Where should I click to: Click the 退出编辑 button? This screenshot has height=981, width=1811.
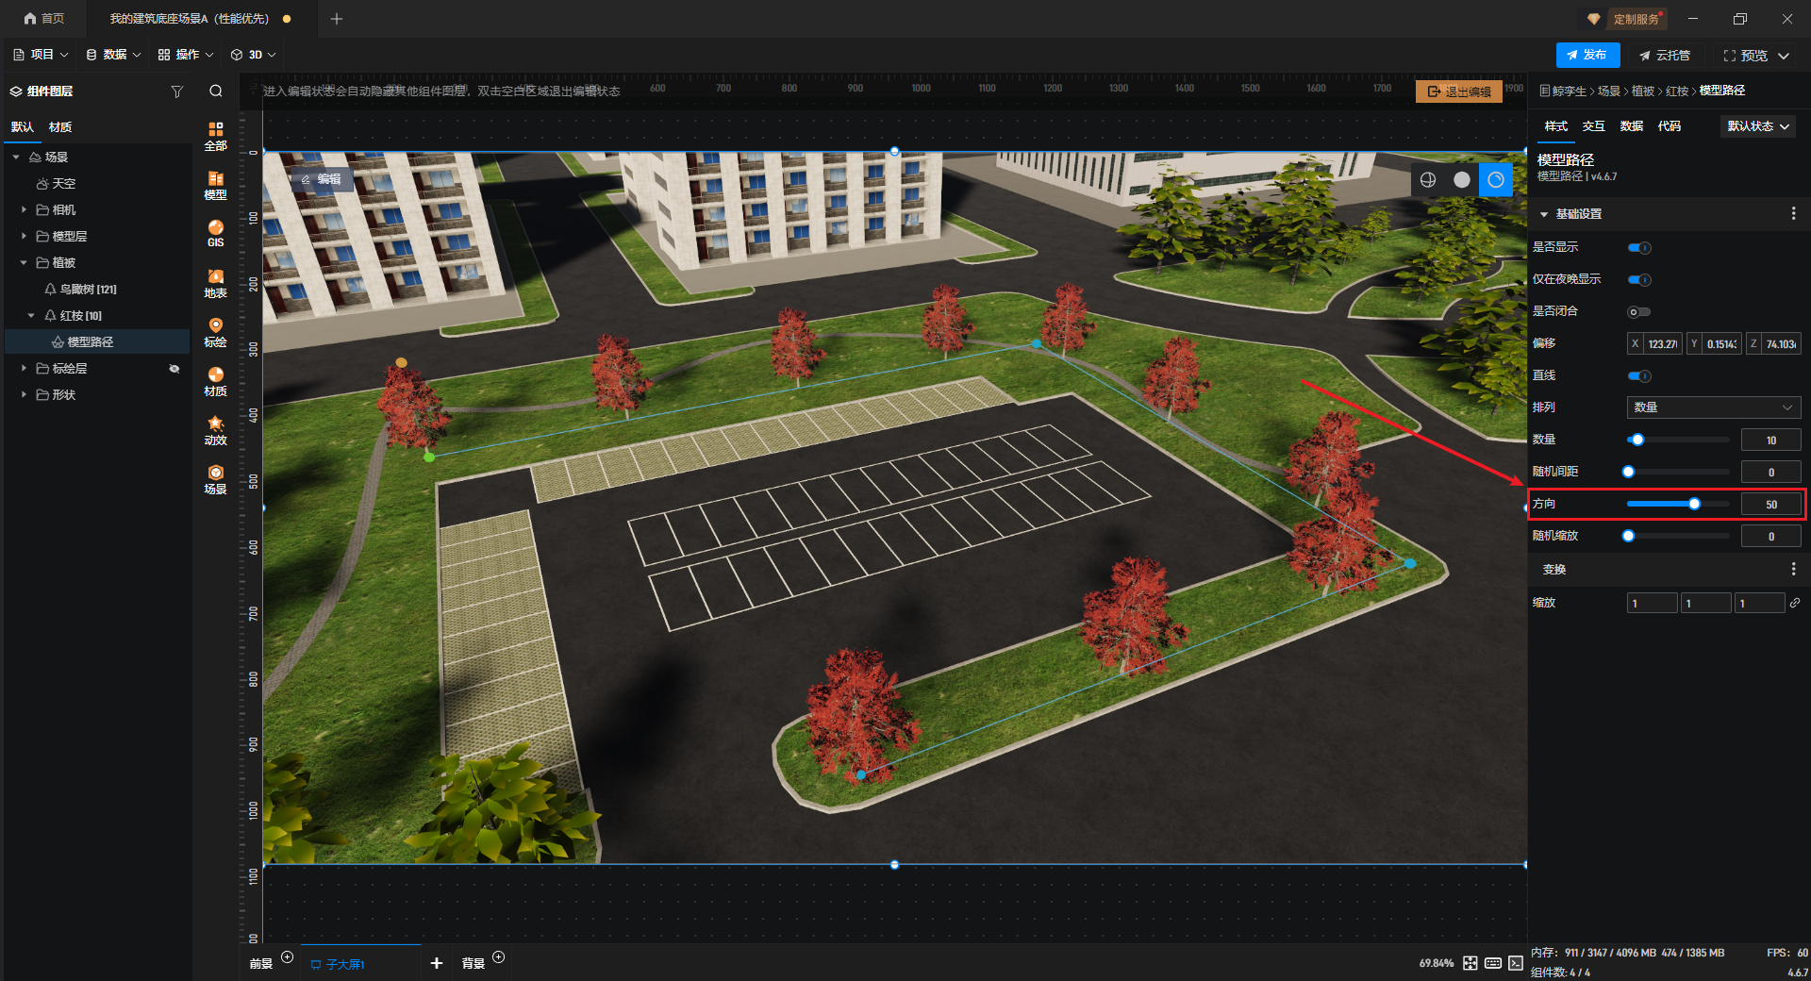pos(1458,91)
